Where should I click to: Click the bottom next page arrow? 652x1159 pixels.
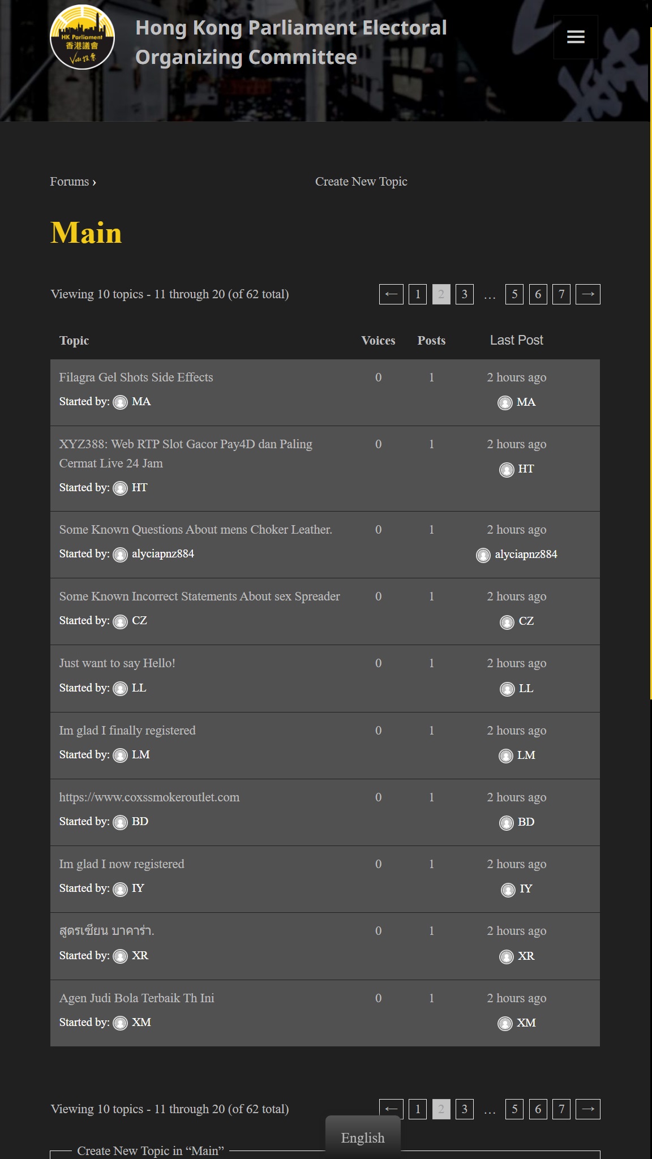click(587, 1109)
